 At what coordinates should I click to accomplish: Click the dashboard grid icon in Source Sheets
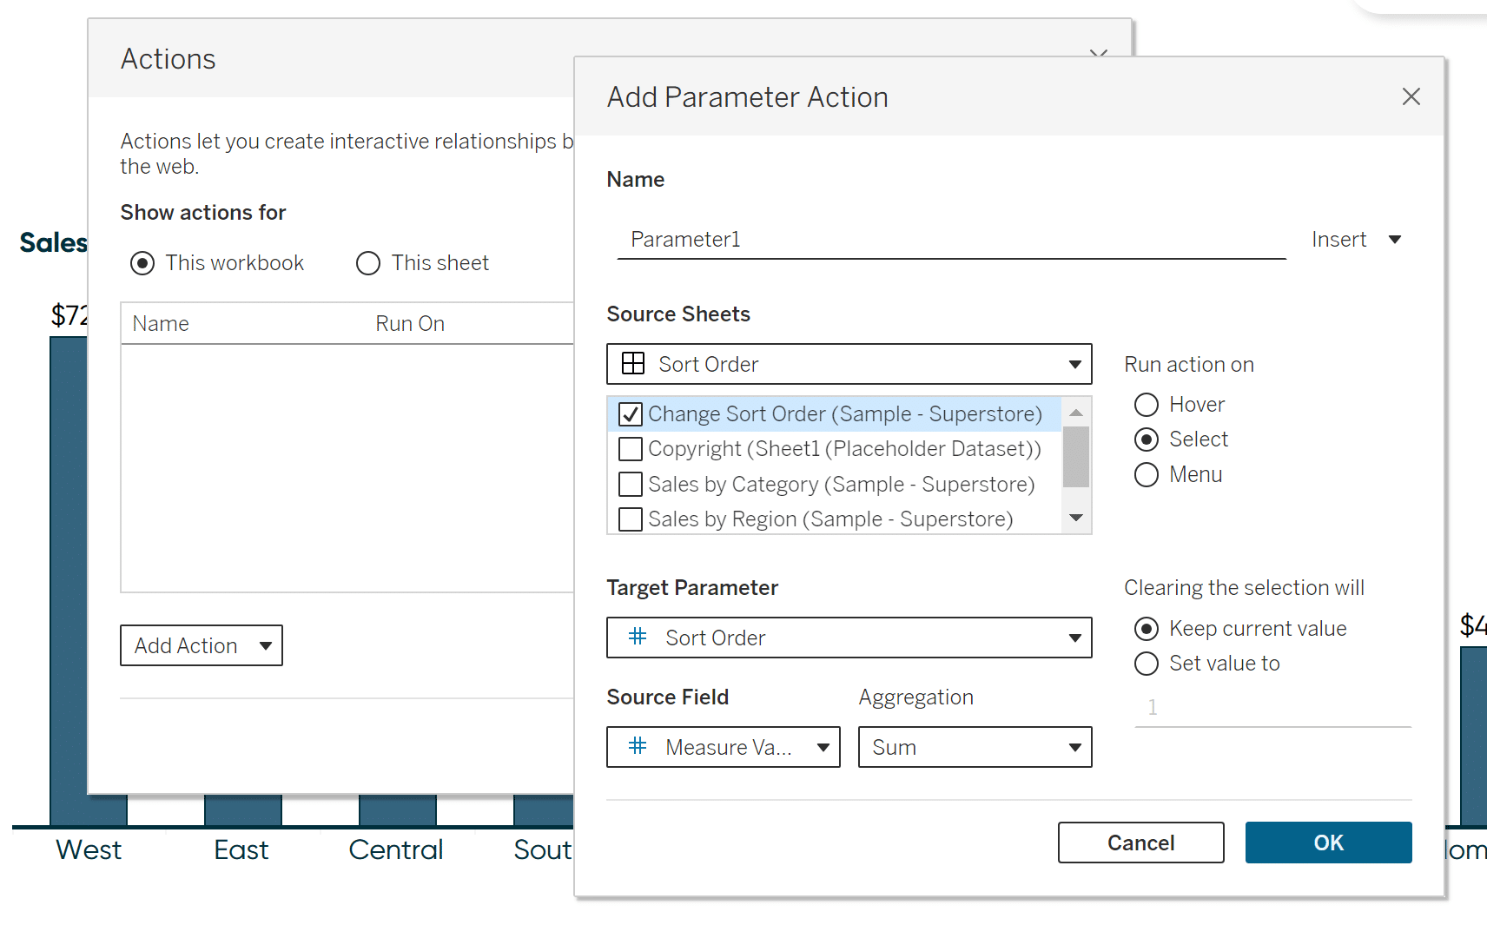633,364
